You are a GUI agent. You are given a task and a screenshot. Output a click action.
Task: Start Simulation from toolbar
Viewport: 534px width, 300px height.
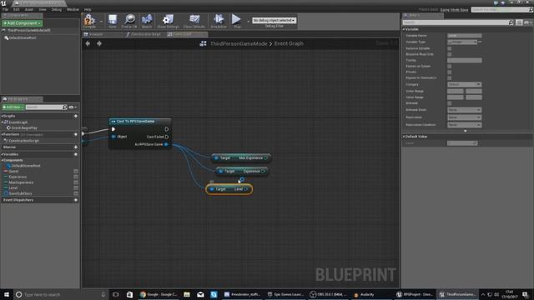(219, 21)
